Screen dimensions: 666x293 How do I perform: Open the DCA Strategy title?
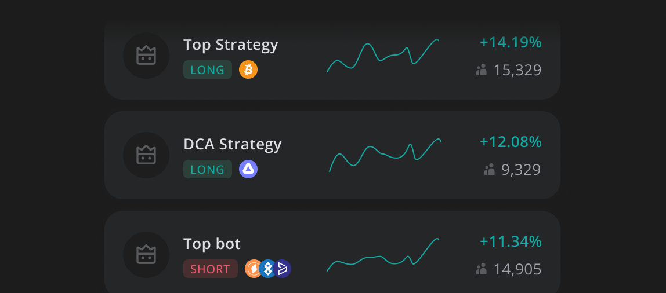232,145
